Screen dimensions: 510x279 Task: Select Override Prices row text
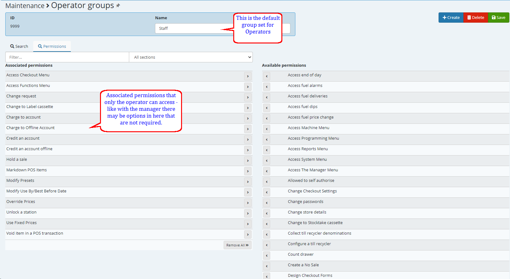tap(21, 202)
